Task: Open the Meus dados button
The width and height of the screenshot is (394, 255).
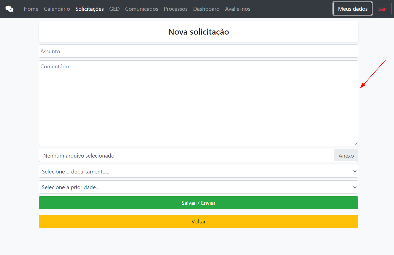Action: [x=353, y=9]
